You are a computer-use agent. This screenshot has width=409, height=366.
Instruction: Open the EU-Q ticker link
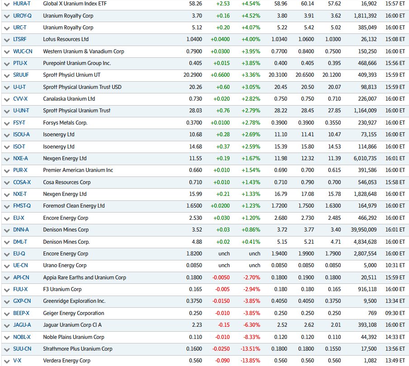point(19,254)
